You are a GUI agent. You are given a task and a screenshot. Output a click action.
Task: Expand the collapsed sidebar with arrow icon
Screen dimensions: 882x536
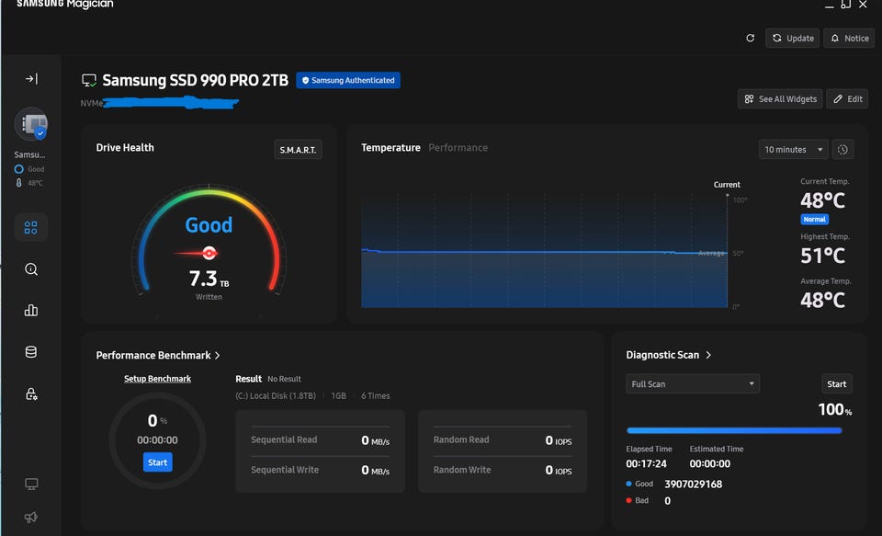pos(31,79)
